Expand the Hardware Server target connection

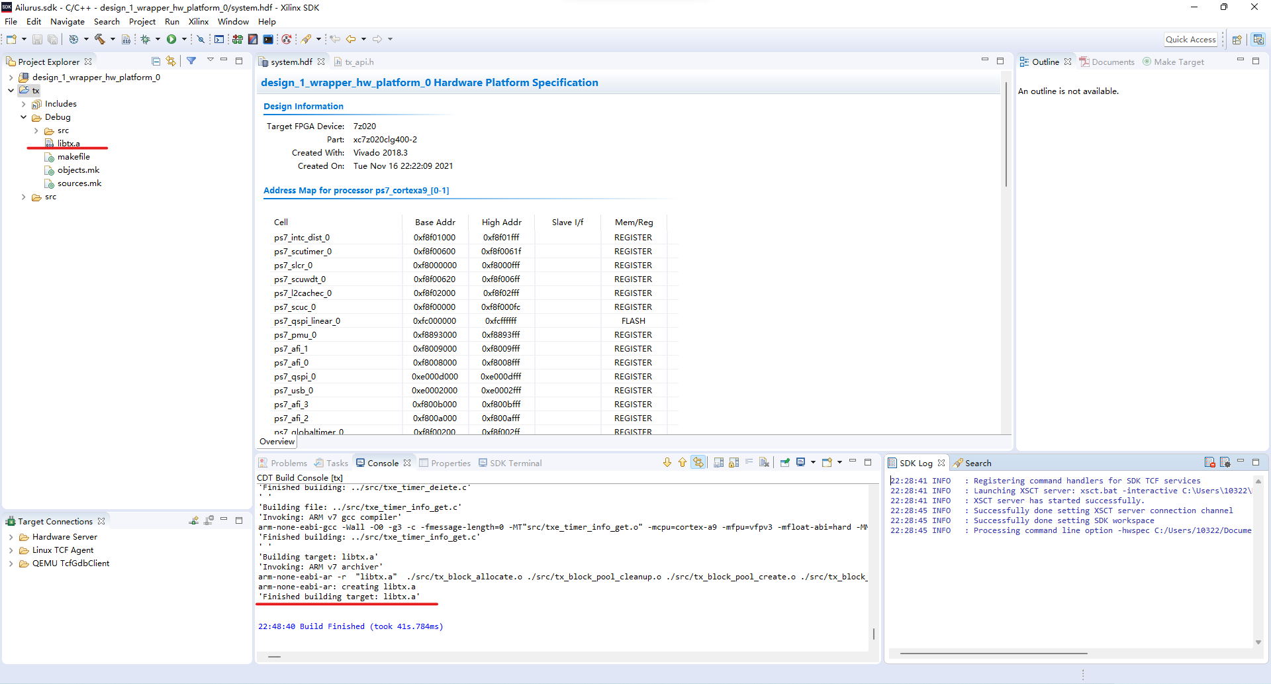11,537
